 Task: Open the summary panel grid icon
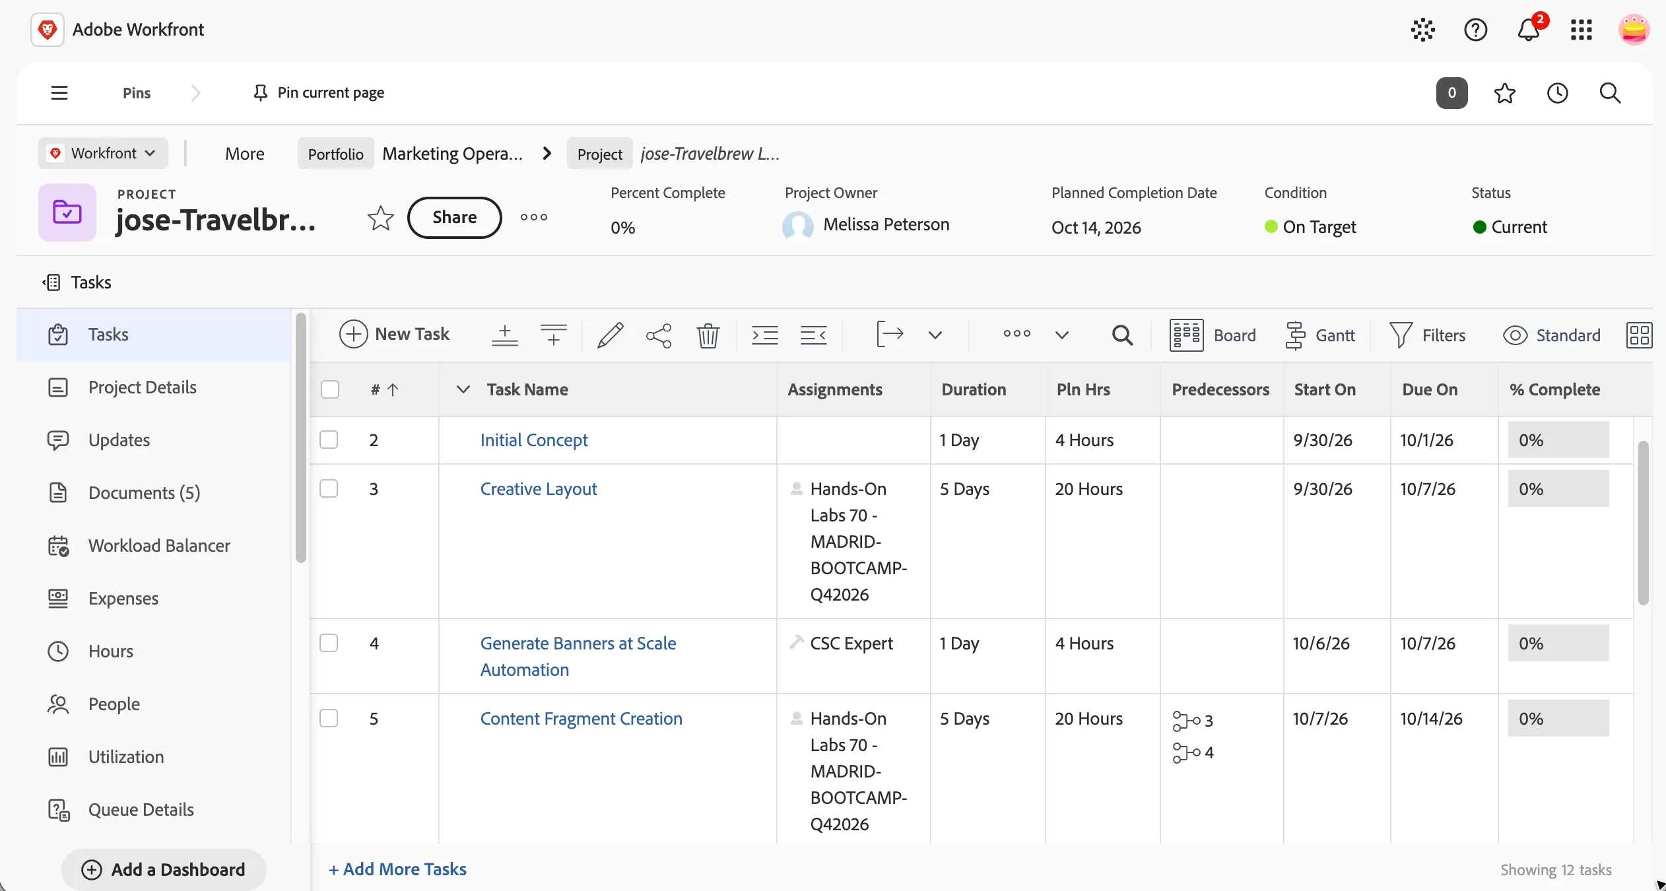(x=1639, y=335)
